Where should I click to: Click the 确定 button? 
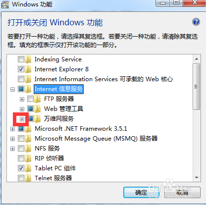tap(141, 193)
